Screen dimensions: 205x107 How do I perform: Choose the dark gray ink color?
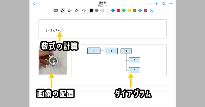[97, 10]
